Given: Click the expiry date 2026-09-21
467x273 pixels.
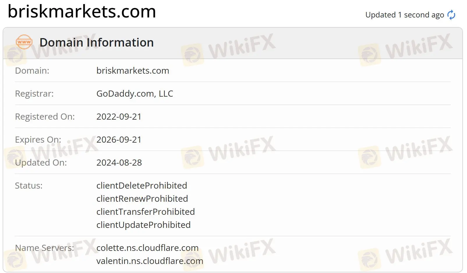Looking at the screenshot, I should click(x=119, y=140).
